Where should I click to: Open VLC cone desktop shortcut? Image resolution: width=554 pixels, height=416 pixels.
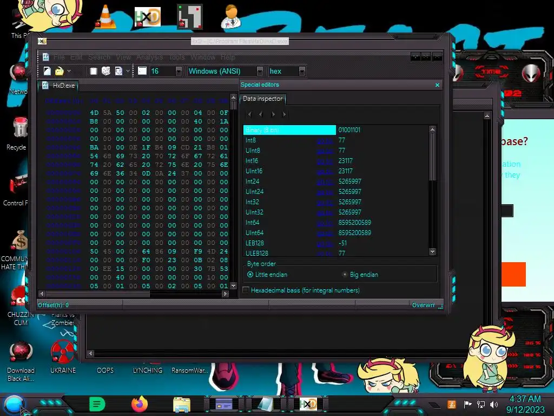[x=105, y=16]
